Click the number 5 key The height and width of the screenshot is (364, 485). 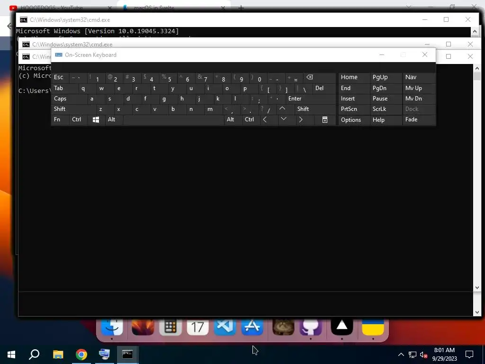click(x=168, y=77)
